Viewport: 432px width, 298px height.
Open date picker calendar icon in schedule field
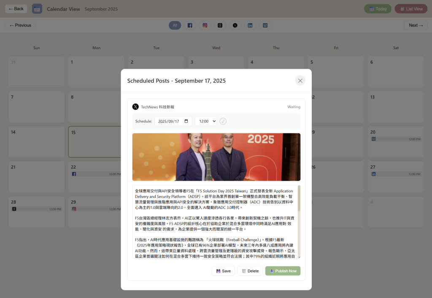pyautogui.click(x=186, y=121)
